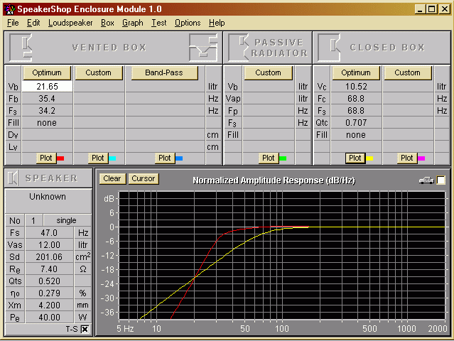Click the Closed Box enclosure icon
Image resolution: width=454 pixels, height=341 pixels.
coord(329,47)
